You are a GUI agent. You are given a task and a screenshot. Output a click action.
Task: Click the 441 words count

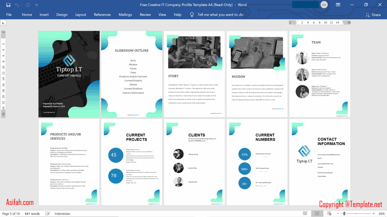pyautogui.click(x=32, y=214)
